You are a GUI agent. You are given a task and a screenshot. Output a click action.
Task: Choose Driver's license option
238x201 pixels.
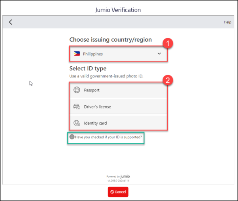click(x=118, y=106)
